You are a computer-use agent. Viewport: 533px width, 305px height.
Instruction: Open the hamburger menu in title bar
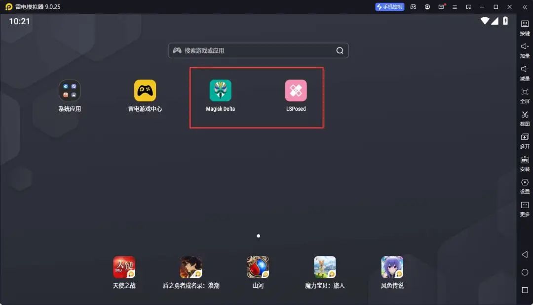click(x=455, y=7)
